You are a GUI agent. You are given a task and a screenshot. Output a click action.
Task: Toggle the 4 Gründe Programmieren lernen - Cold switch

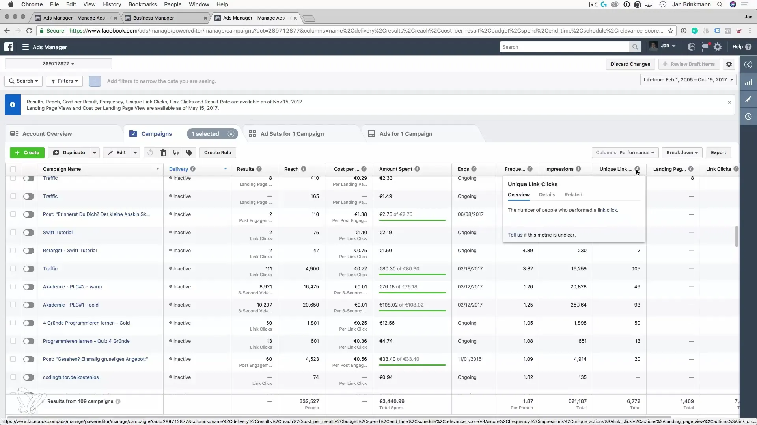29,323
